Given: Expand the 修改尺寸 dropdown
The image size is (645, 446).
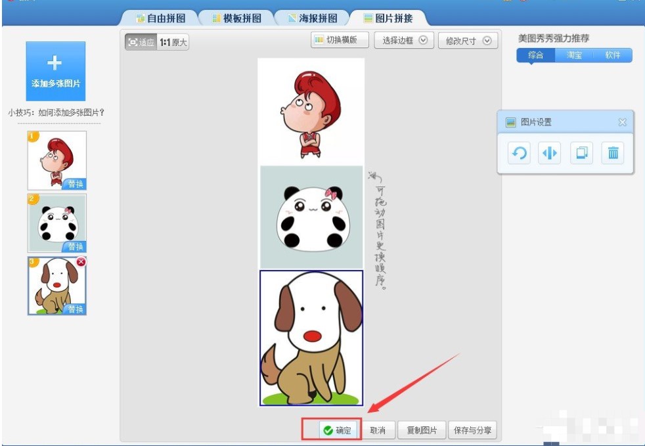Looking at the screenshot, I should [x=468, y=41].
